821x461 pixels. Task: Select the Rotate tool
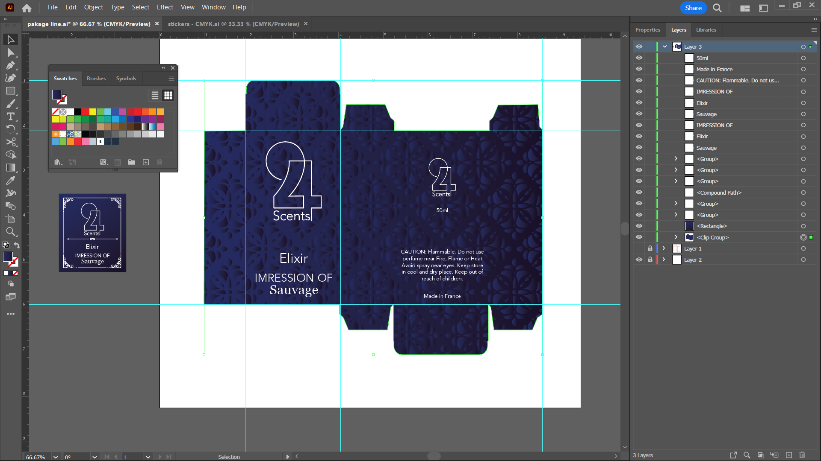click(11, 129)
